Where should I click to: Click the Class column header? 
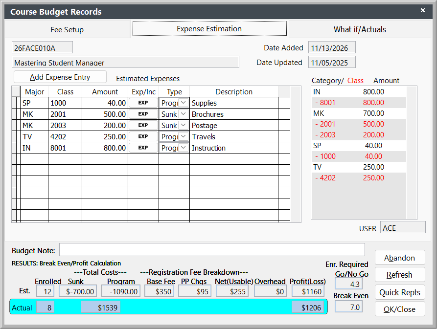(x=65, y=91)
